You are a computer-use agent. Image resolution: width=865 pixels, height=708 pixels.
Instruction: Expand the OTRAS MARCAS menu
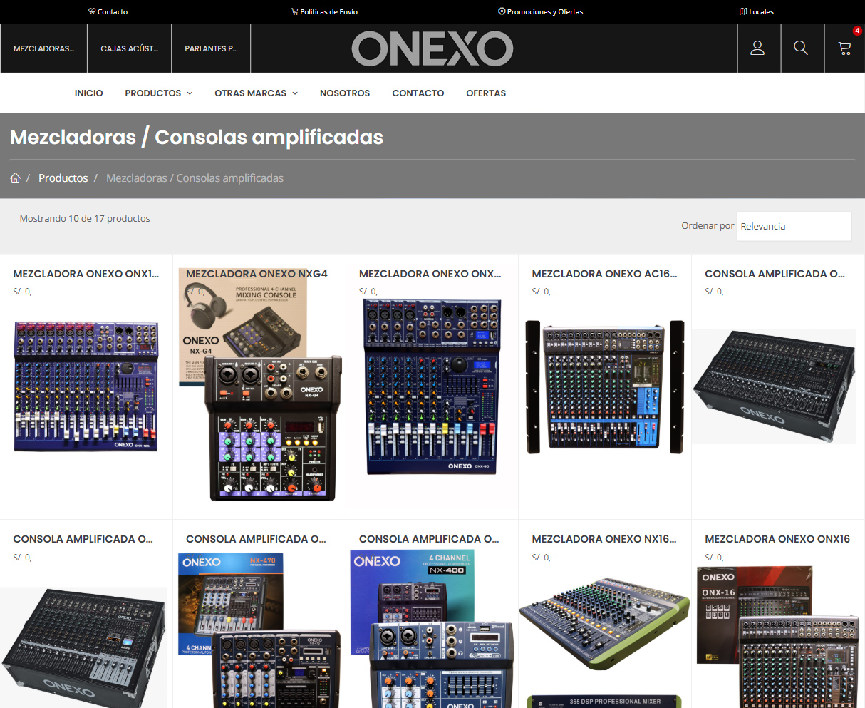tap(257, 93)
